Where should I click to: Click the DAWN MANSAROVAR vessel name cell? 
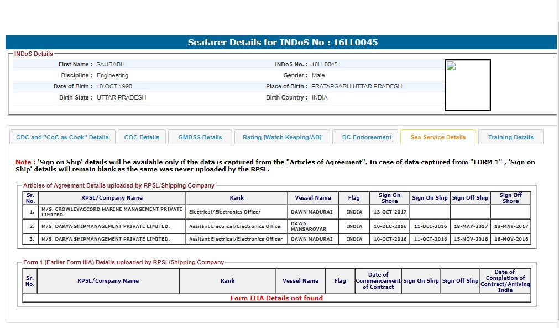pos(312,226)
